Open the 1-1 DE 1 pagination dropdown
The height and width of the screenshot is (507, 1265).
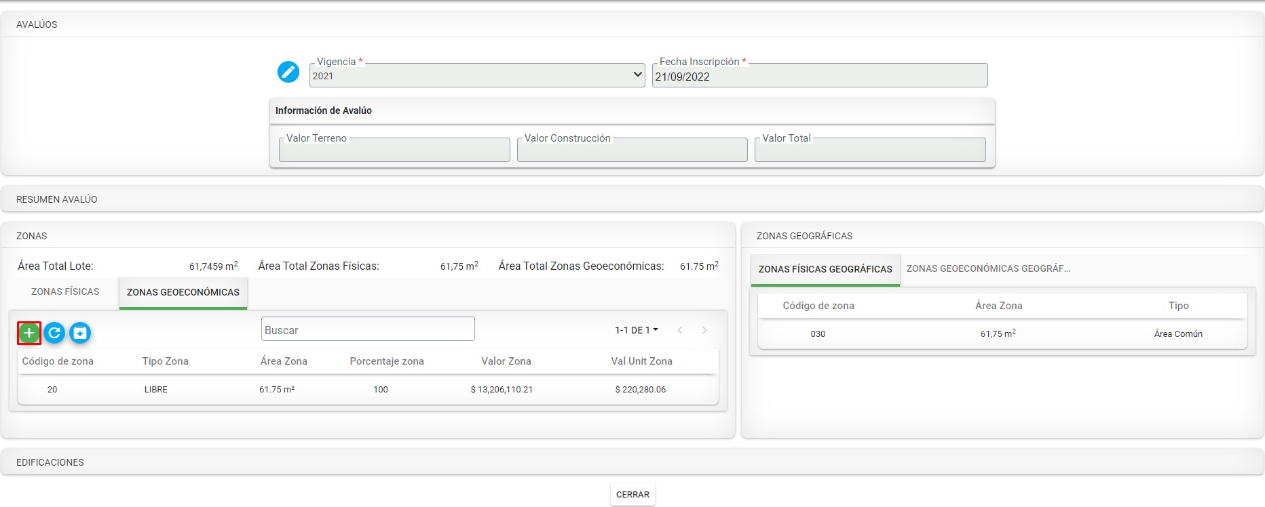click(x=636, y=330)
